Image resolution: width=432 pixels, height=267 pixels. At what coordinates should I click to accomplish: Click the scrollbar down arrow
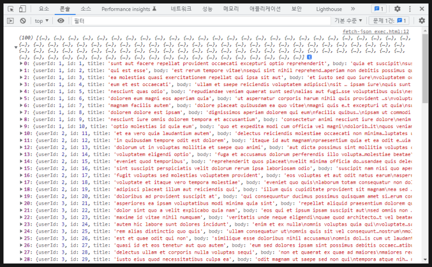[x=425, y=259]
